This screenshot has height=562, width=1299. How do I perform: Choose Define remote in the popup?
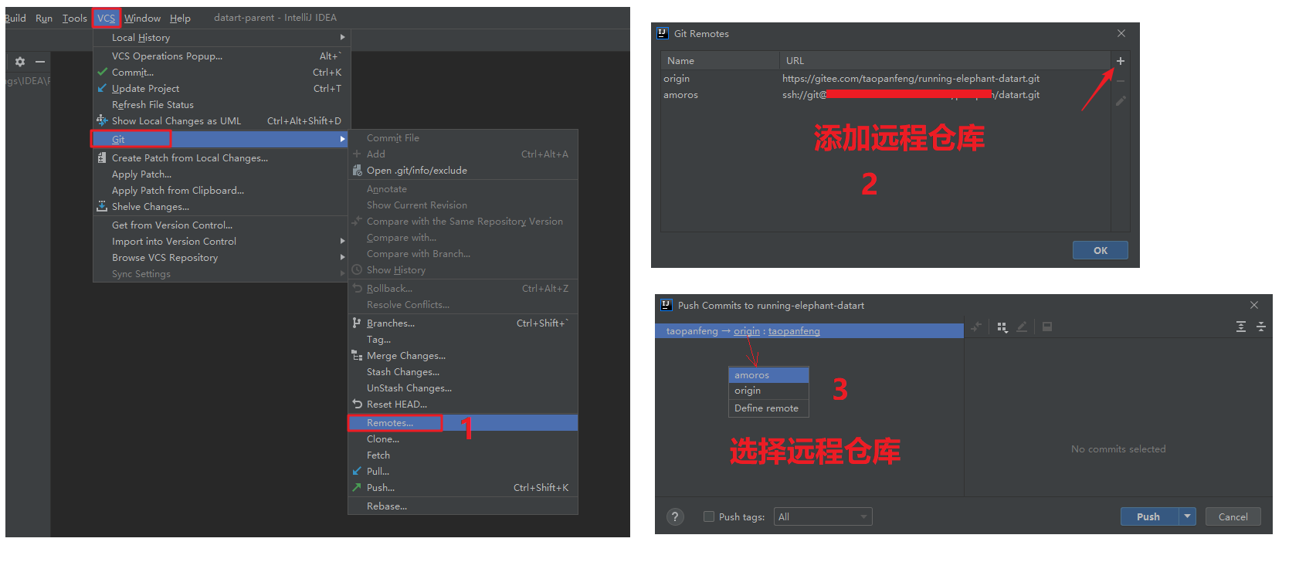click(768, 408)
